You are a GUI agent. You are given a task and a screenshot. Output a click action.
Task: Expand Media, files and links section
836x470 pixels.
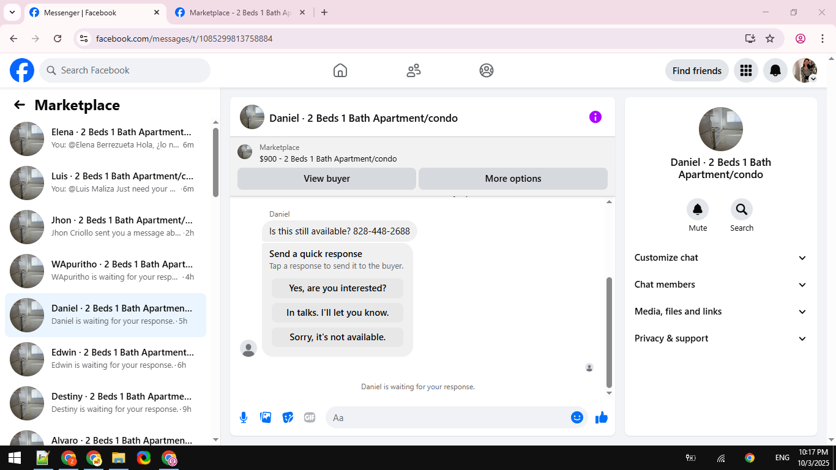coord(721,311)
